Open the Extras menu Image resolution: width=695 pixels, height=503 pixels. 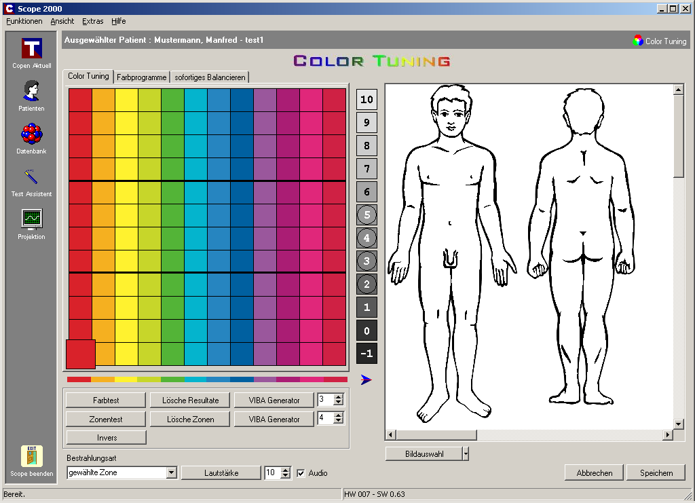[x=93, y=21]
